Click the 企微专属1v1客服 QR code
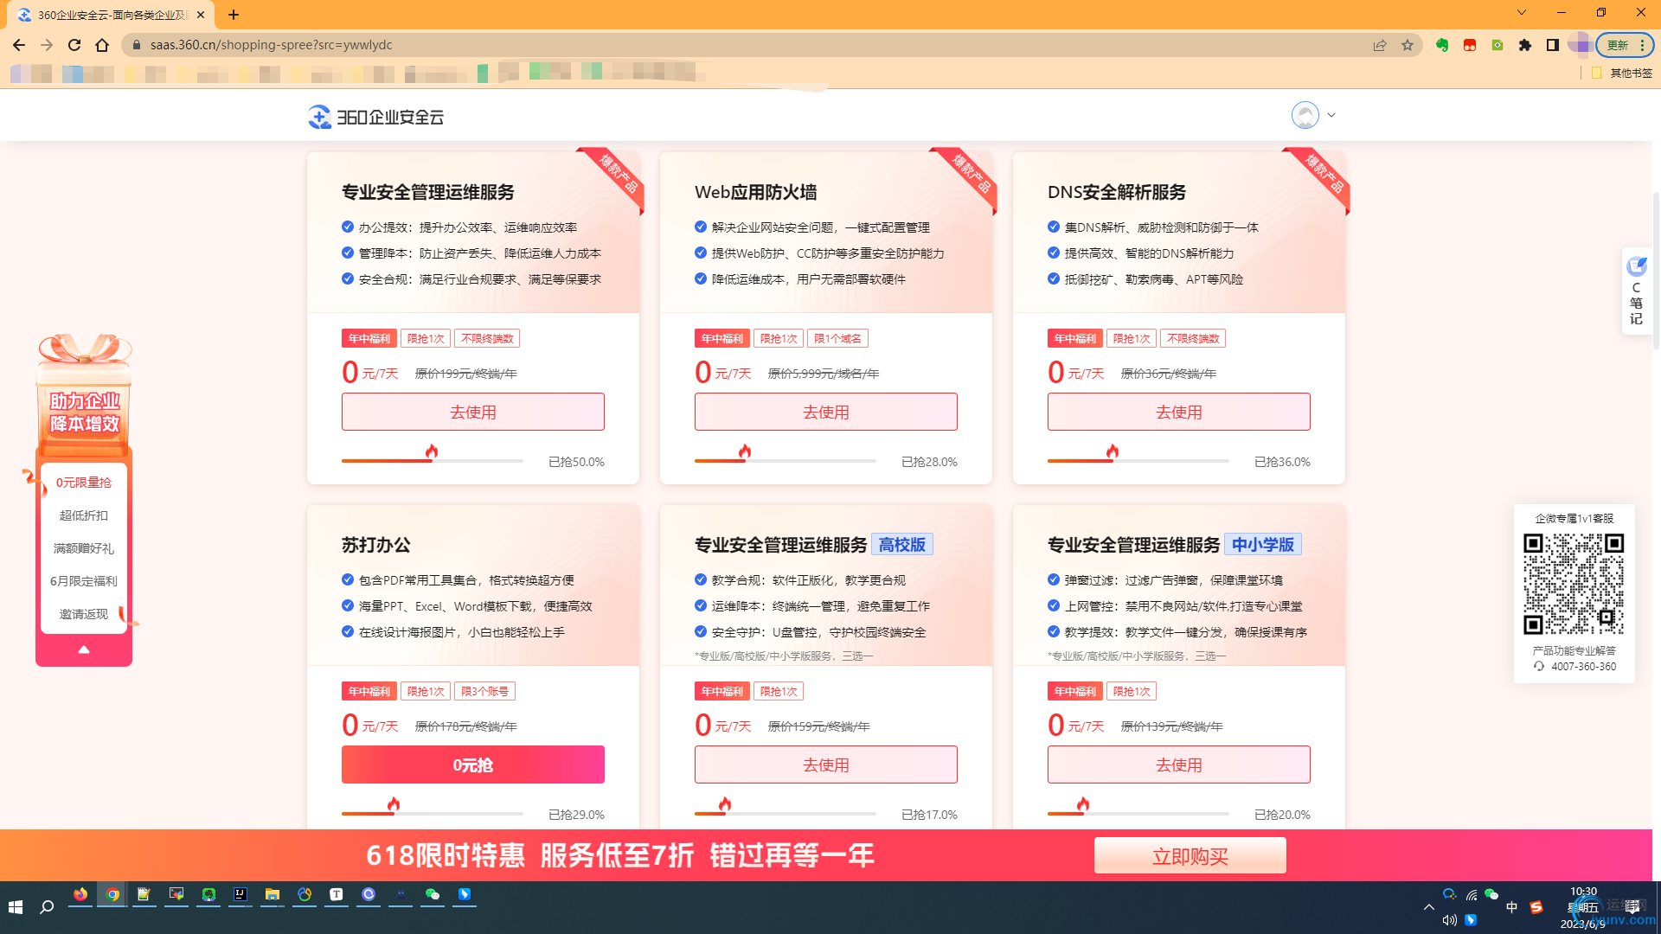1661x934 pixels. click(1574, 584)
